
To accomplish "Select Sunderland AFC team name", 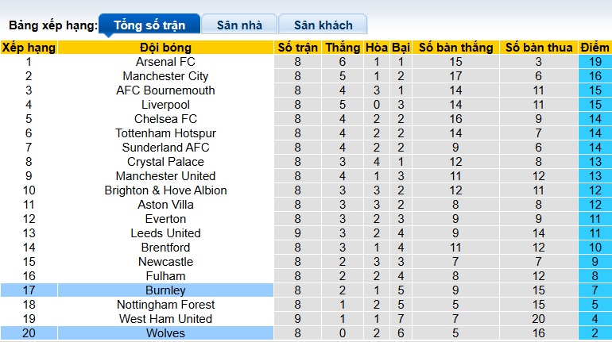I will (x=165, y=148).
